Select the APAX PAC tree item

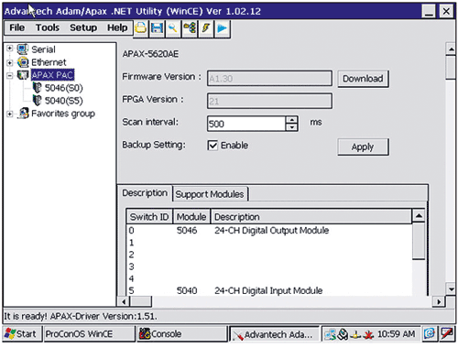tap(52, 75)
